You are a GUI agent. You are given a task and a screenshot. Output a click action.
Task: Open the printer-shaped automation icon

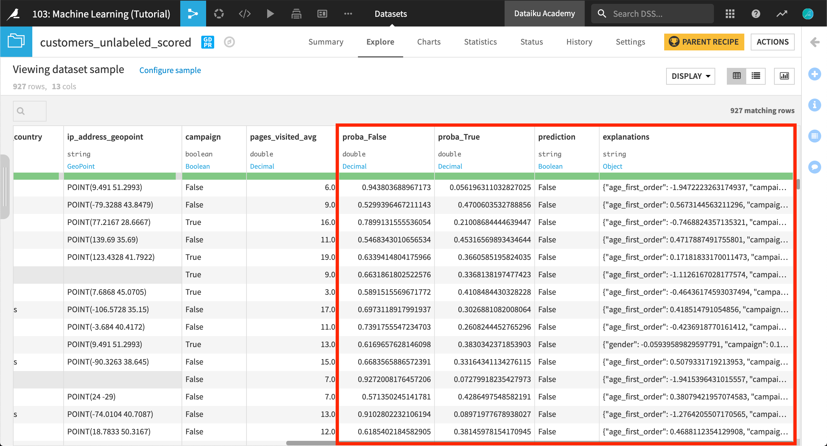tap(296, 14)
